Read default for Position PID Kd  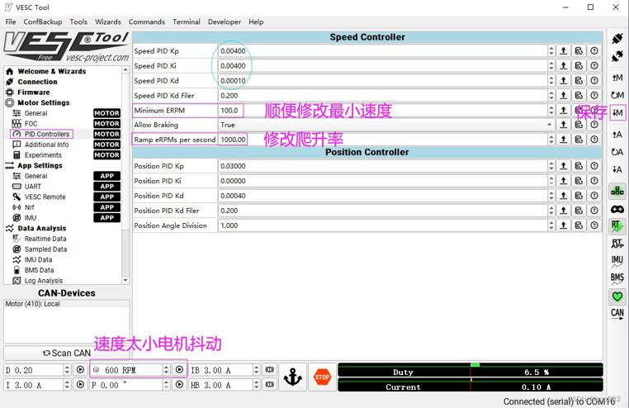point(579,196)
